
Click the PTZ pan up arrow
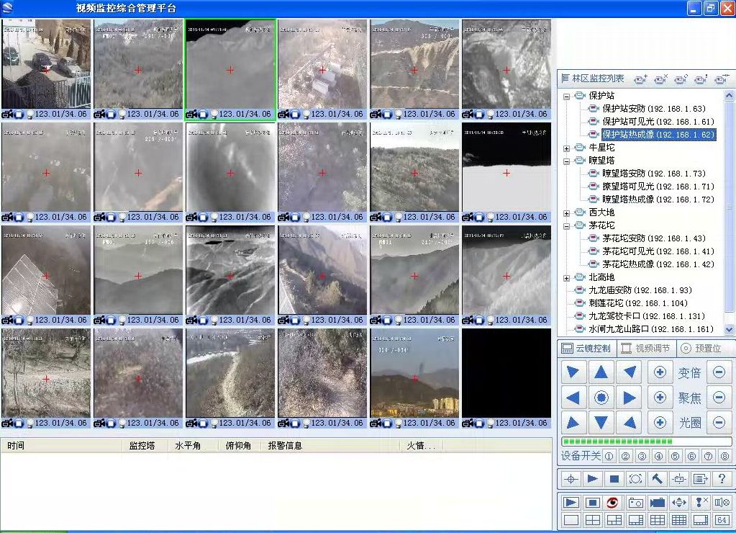pyautogui.click(x=601, y=372)
